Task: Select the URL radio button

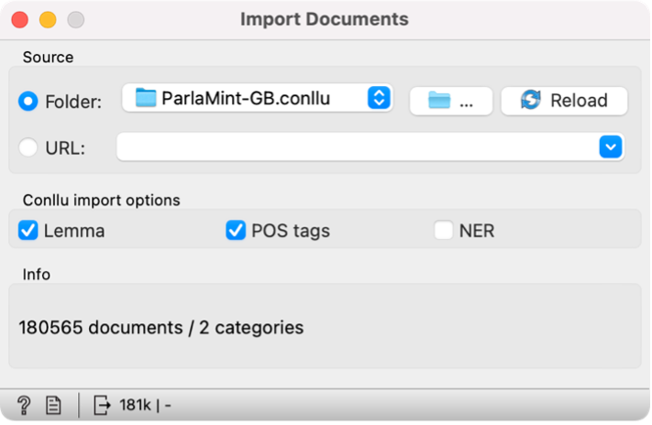Action: (x=28, y=147)
